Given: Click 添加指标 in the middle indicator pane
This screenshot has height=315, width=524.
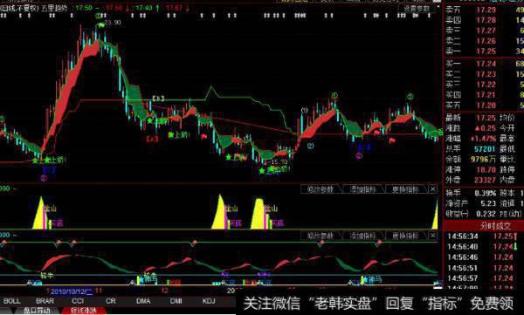Looking at the screenshot, I should point(363,189).
